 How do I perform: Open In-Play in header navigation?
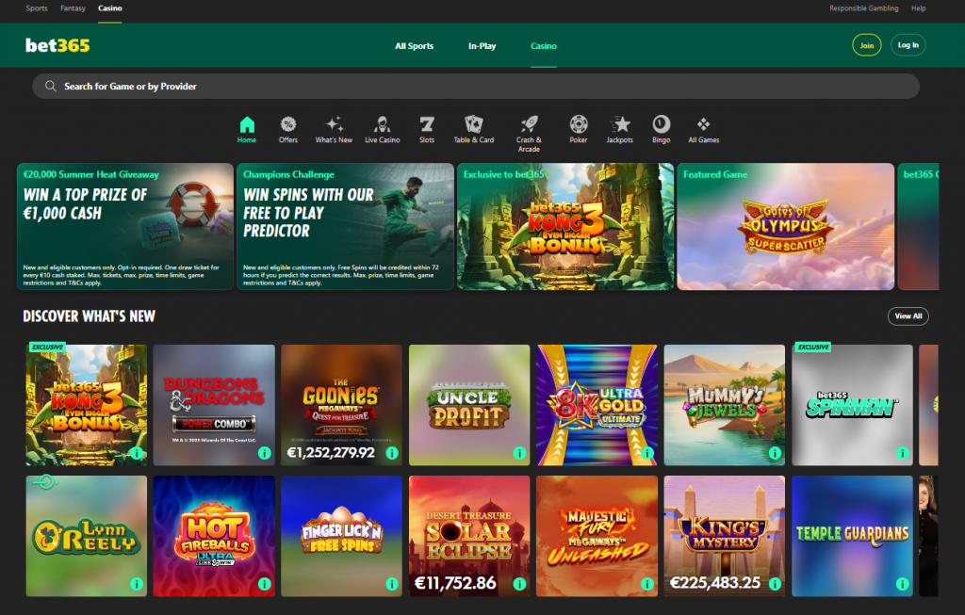[482, 46]
